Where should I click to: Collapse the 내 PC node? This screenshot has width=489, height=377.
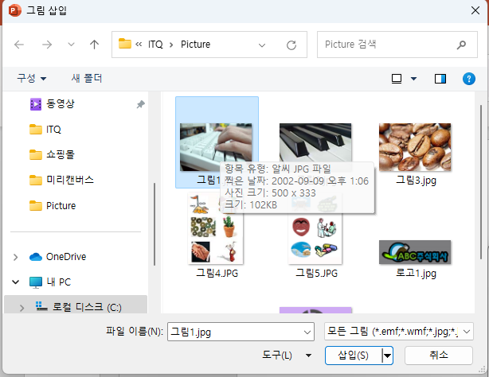[x=16, y=282]
